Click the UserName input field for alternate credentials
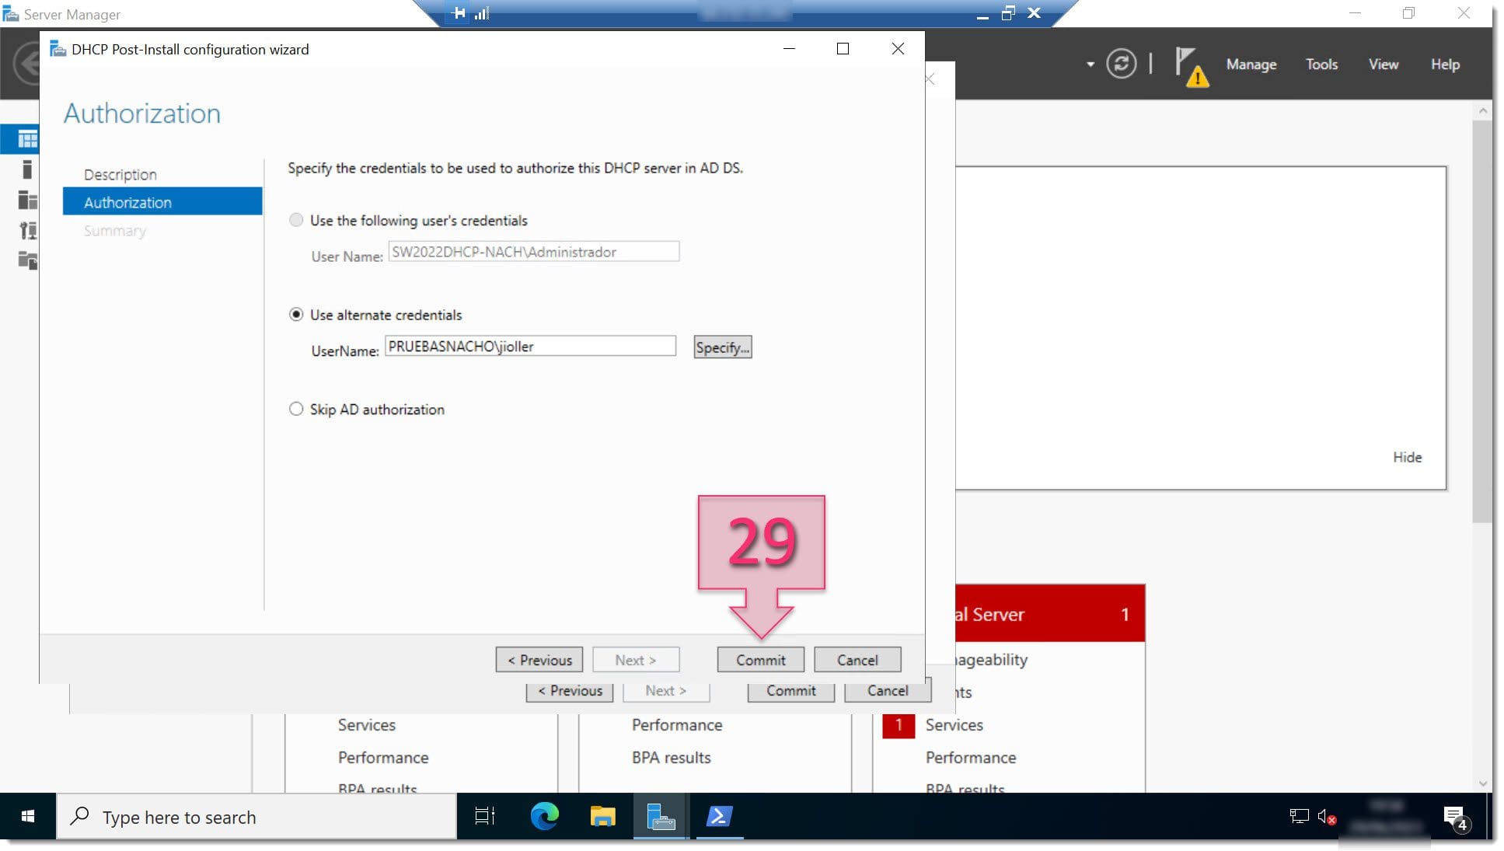The width and height of the screenshot is (1504, 851). pyautogui.click(x=530, y=346)
